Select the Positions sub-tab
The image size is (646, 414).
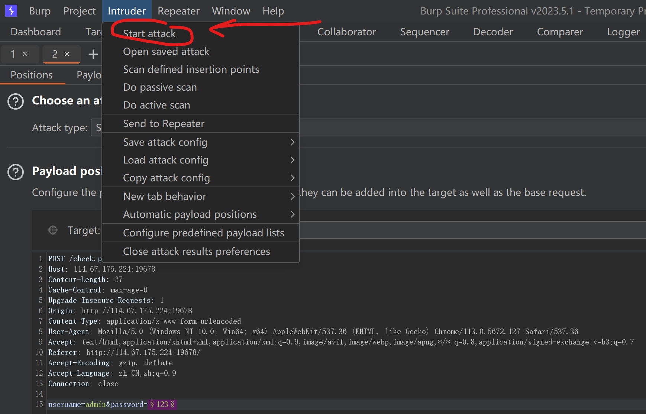pos(32,75)
